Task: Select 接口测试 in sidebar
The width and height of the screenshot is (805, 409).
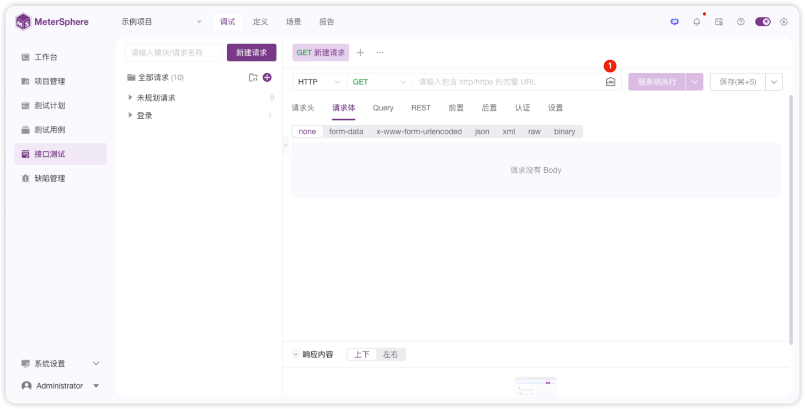Action: tap(61, 154)
